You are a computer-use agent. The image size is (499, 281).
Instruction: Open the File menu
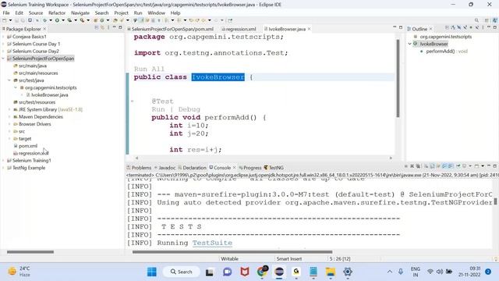[6, 12]
